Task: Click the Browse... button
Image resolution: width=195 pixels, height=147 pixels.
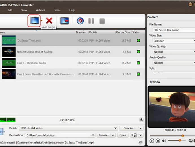Action: 104,135
